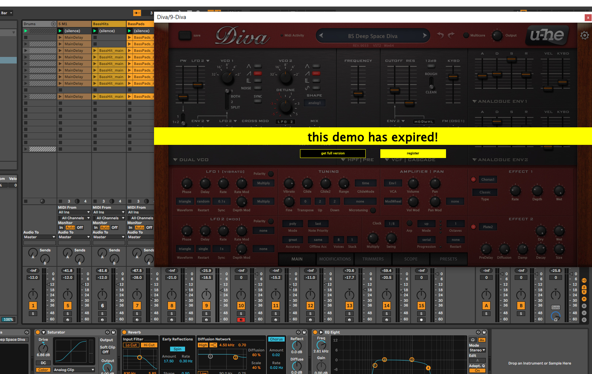Viewport: 592px width, 374px height.
Task: Adjust Saturator Drive knob
Action: pyautogui.click(x=43, y=348)
